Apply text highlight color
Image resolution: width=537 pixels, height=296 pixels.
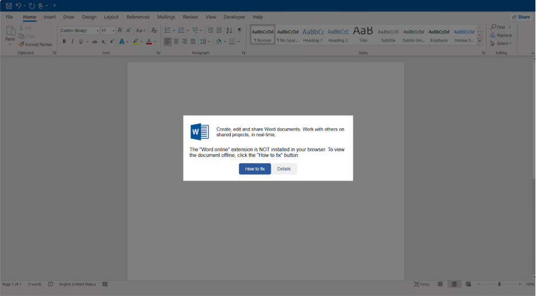pyautogui.click(x=135, y=42)
